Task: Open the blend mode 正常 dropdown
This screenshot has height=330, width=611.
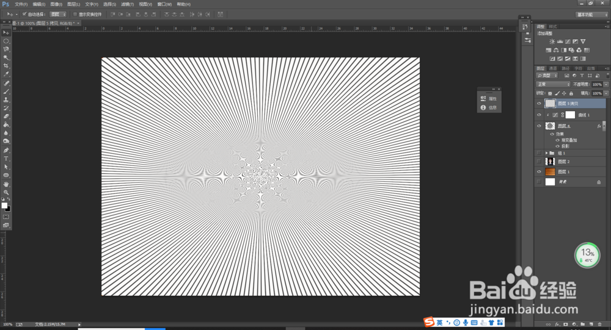Action: [553, 84]
